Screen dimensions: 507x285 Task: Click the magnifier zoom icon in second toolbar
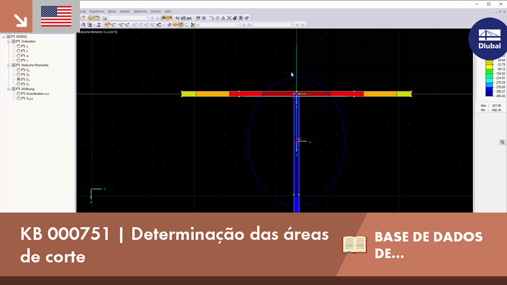(83, 25)
